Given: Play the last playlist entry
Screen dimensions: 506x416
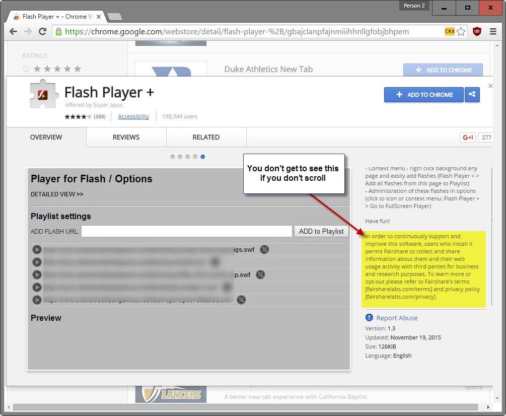Looking at the screenshot, I should [37, 300].
